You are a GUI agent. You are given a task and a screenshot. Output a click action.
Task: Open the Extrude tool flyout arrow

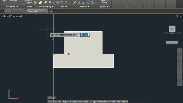pos(13,2)
